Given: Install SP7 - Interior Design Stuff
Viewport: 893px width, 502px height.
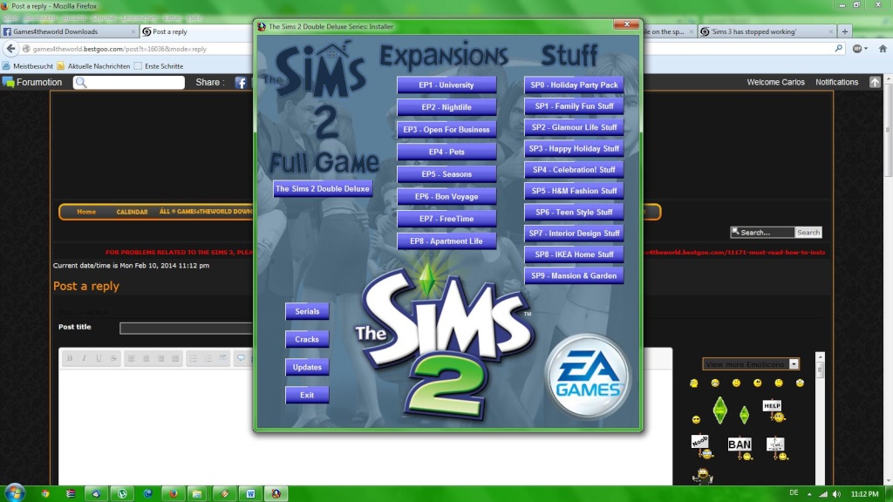Looking at the screenshot, I should click(x=574, y=234).
